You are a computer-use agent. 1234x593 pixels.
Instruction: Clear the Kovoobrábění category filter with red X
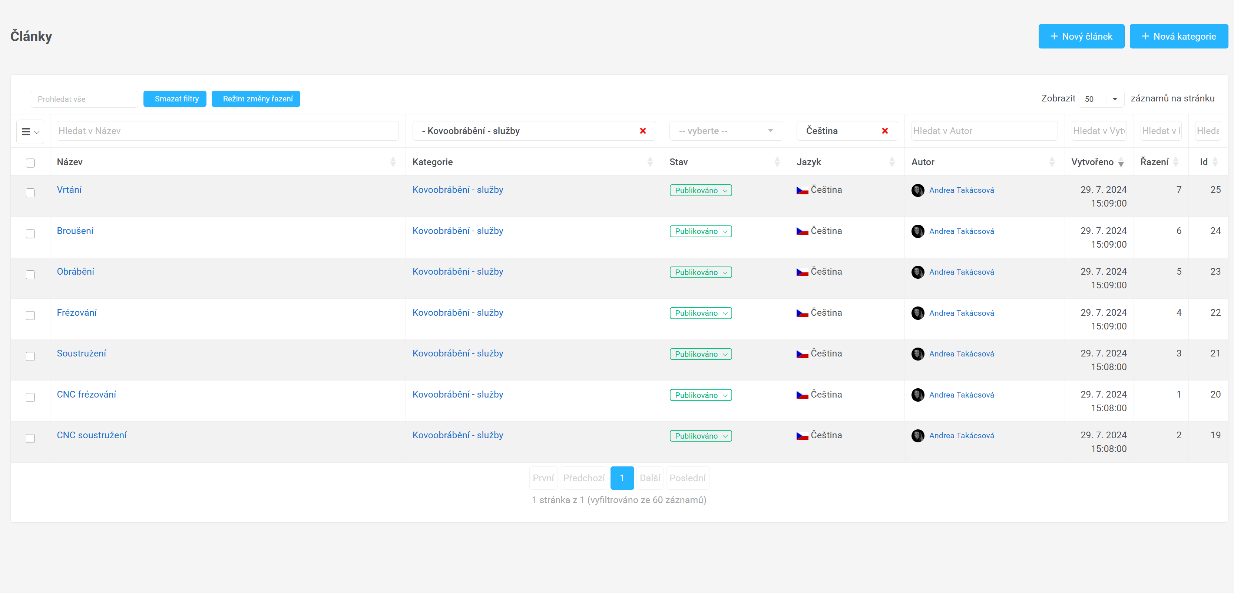[x=643, y=131]
